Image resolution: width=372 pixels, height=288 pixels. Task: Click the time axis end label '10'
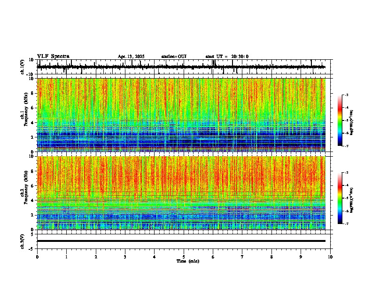pos(330,257)
